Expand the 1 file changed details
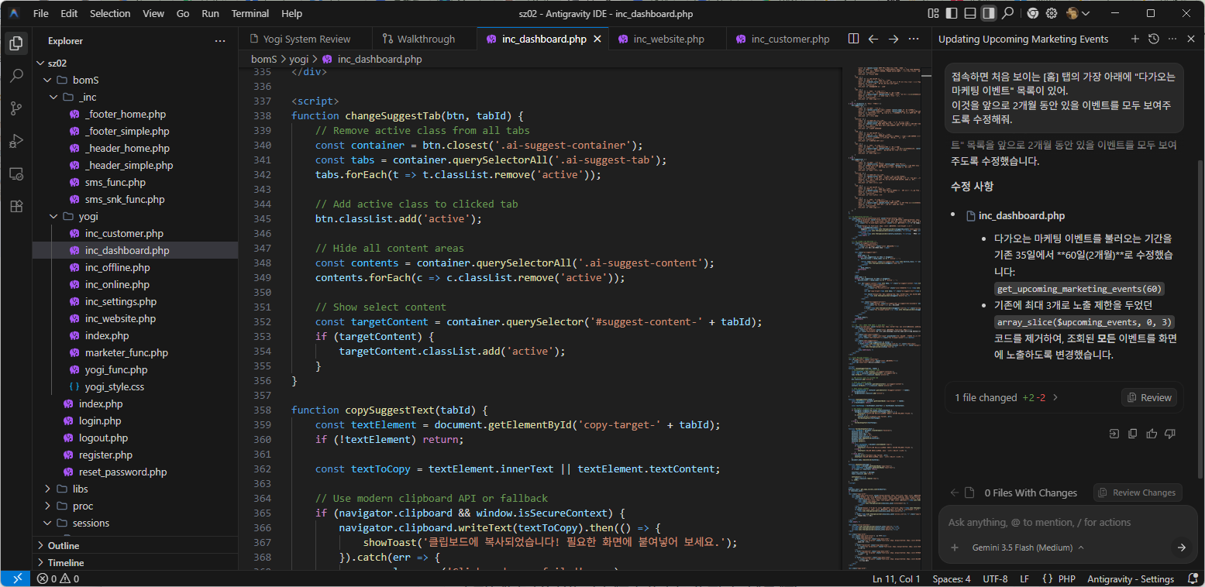 pos(1006,397)
